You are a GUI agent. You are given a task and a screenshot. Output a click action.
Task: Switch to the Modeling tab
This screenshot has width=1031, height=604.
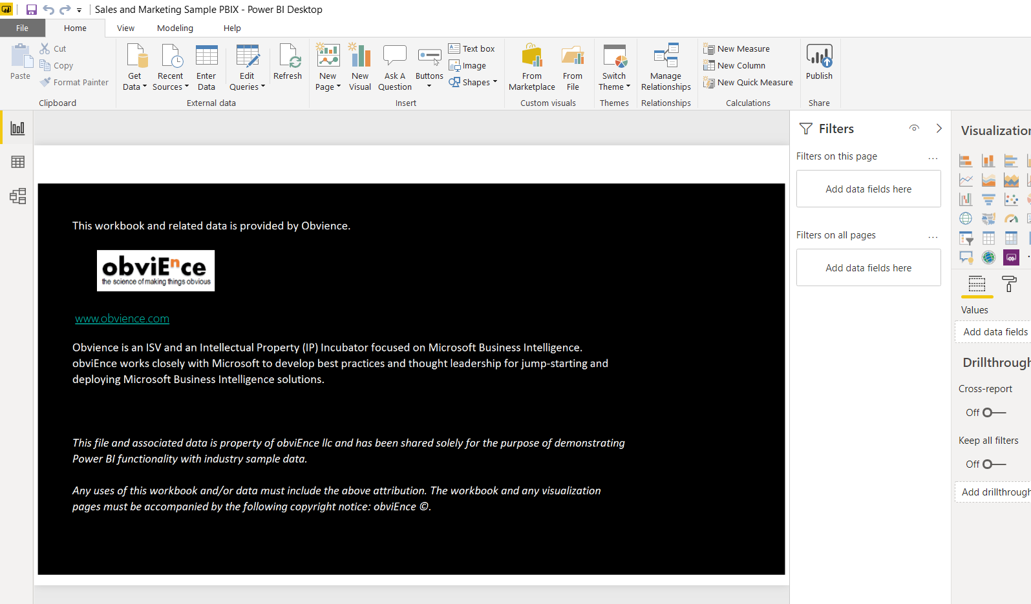click(x=175, y=28)
